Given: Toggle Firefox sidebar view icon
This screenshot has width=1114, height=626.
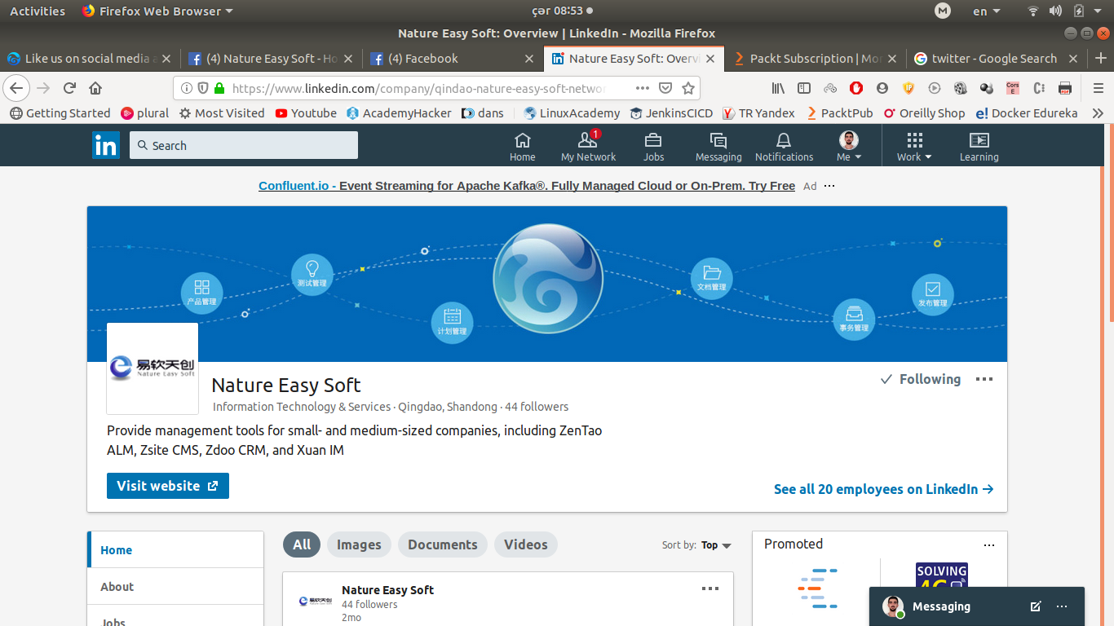Looking at the screenshot, I should coord(804,88).
